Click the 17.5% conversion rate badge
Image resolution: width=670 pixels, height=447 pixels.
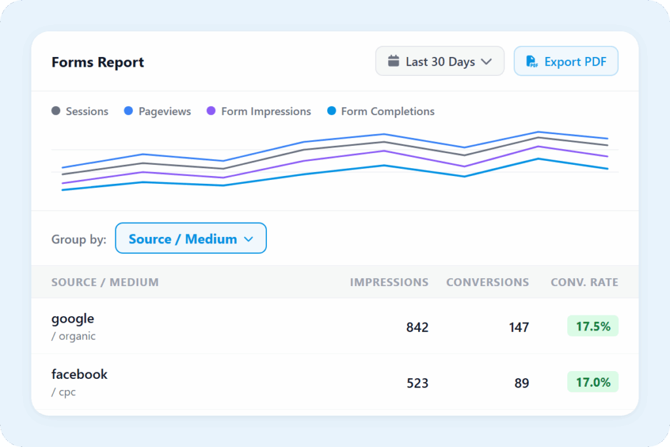pos(592,326)
